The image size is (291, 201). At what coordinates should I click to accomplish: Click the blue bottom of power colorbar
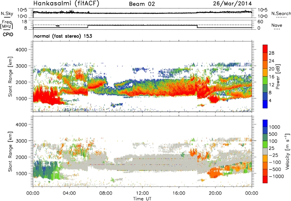coord(265,104)
